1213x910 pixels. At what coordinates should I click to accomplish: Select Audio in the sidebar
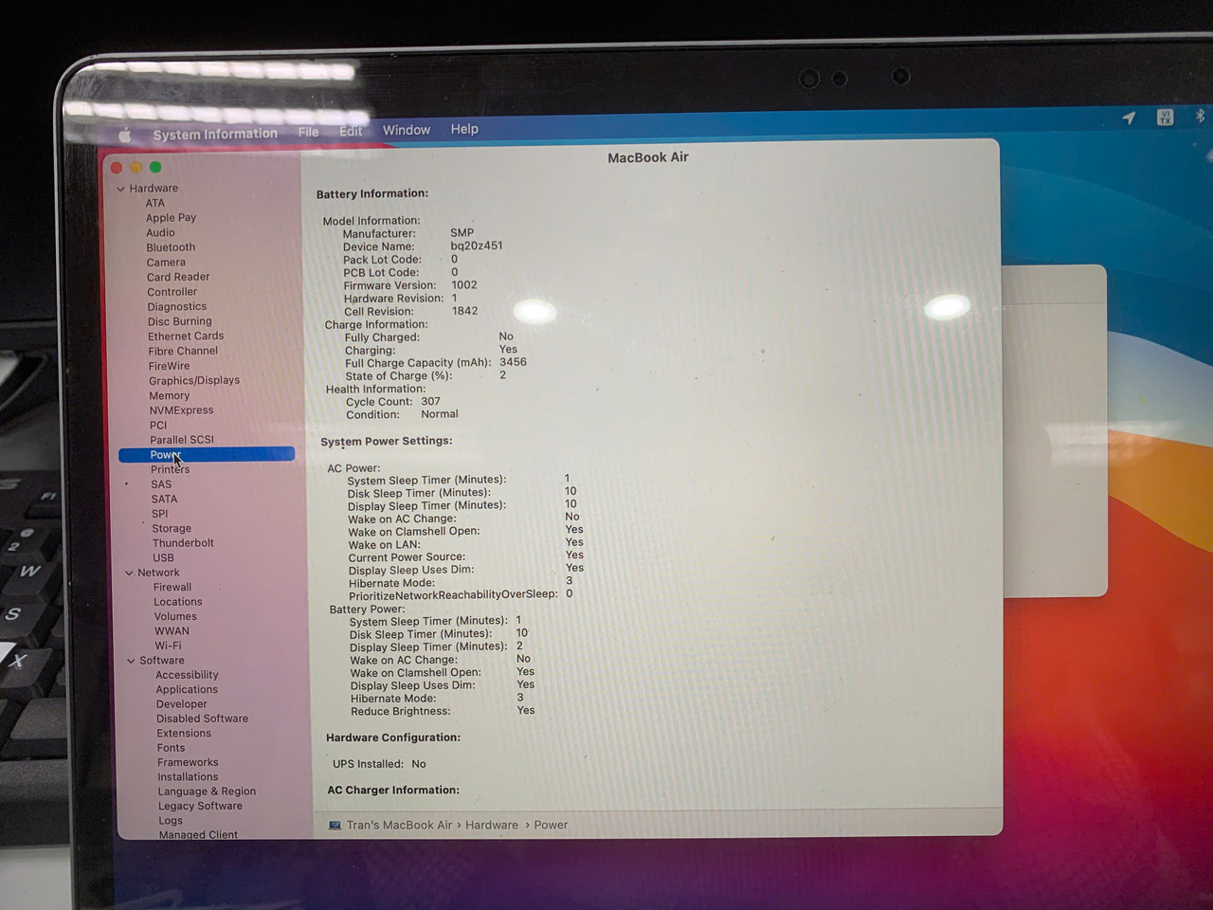tap(160, 233)
